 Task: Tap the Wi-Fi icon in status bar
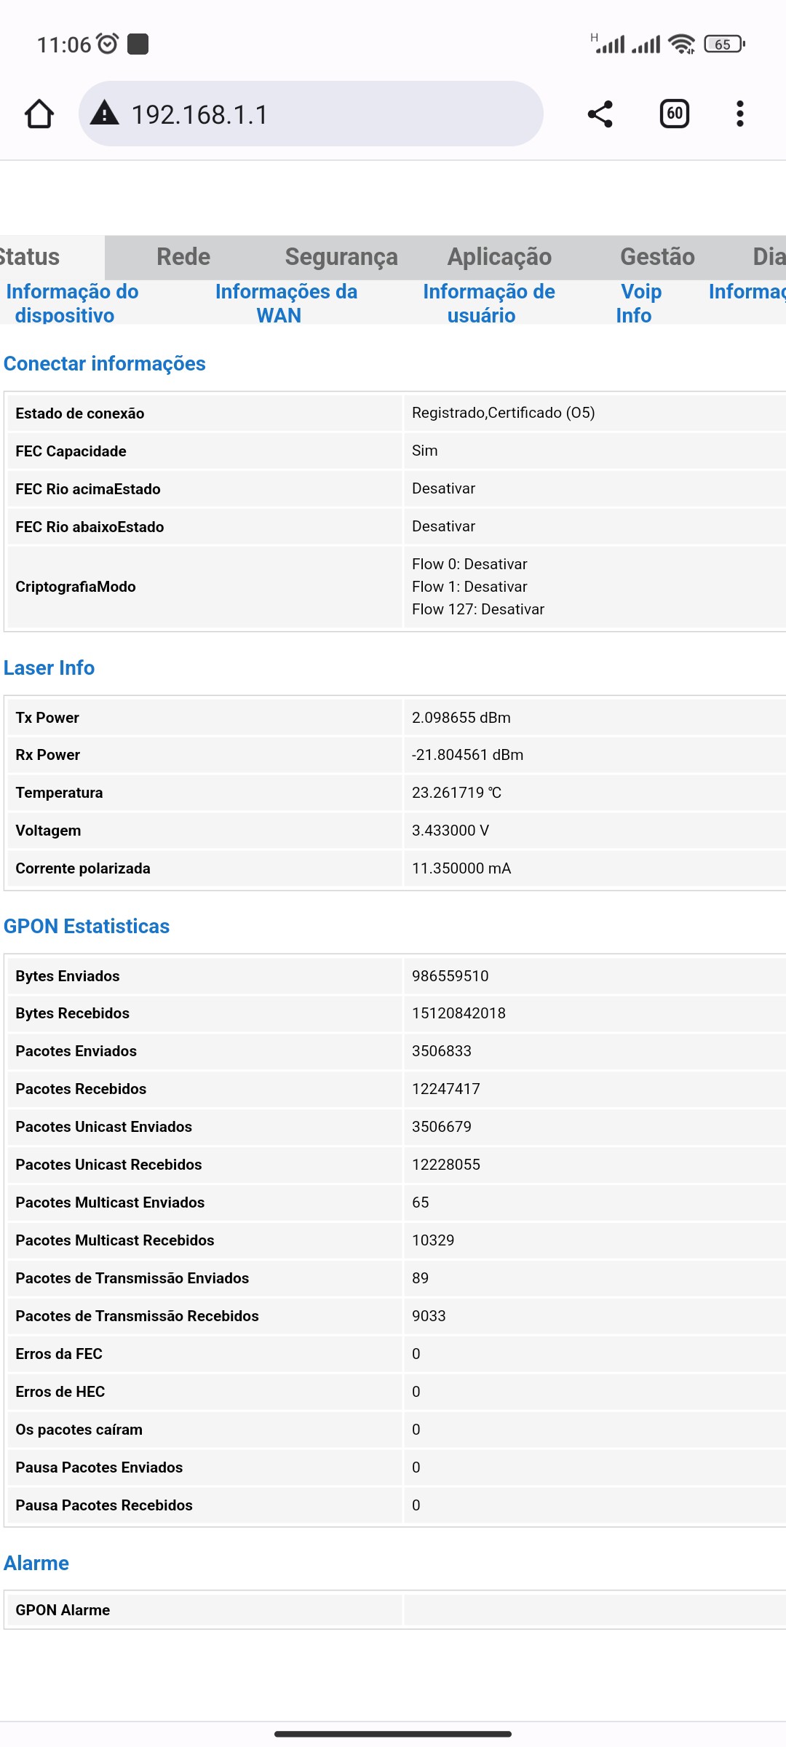coord(681,44)
